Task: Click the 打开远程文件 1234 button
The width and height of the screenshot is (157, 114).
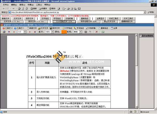Action: pyautogui.click(x=64, y=22)
